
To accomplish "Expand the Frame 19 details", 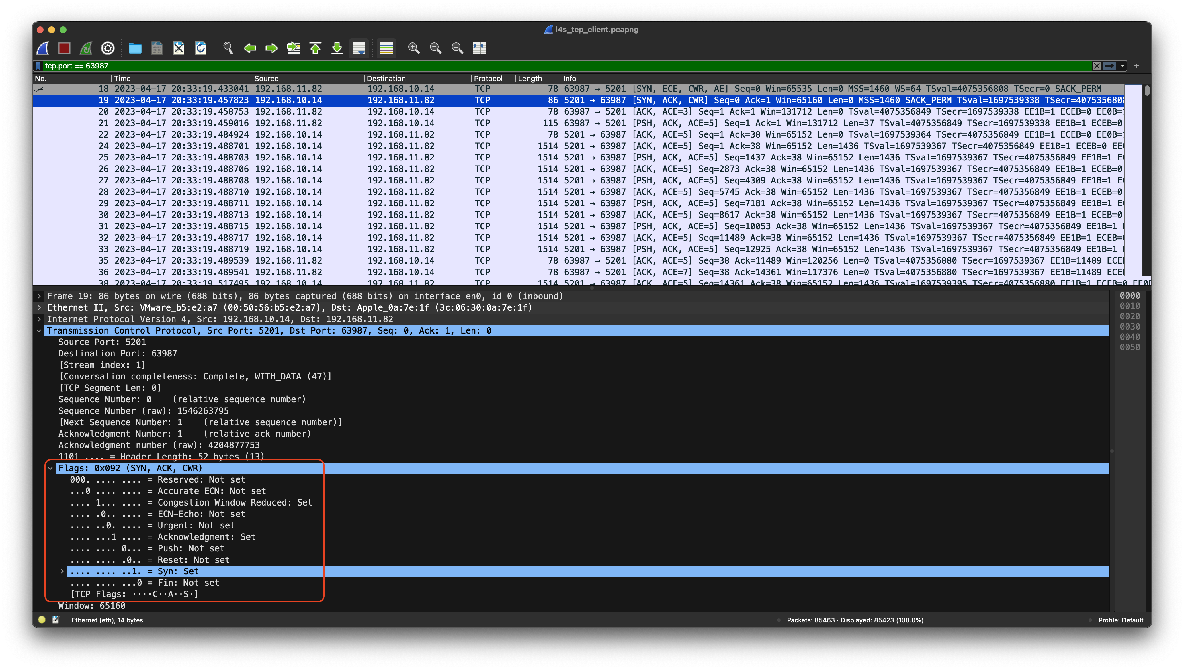I will point(39,296).
